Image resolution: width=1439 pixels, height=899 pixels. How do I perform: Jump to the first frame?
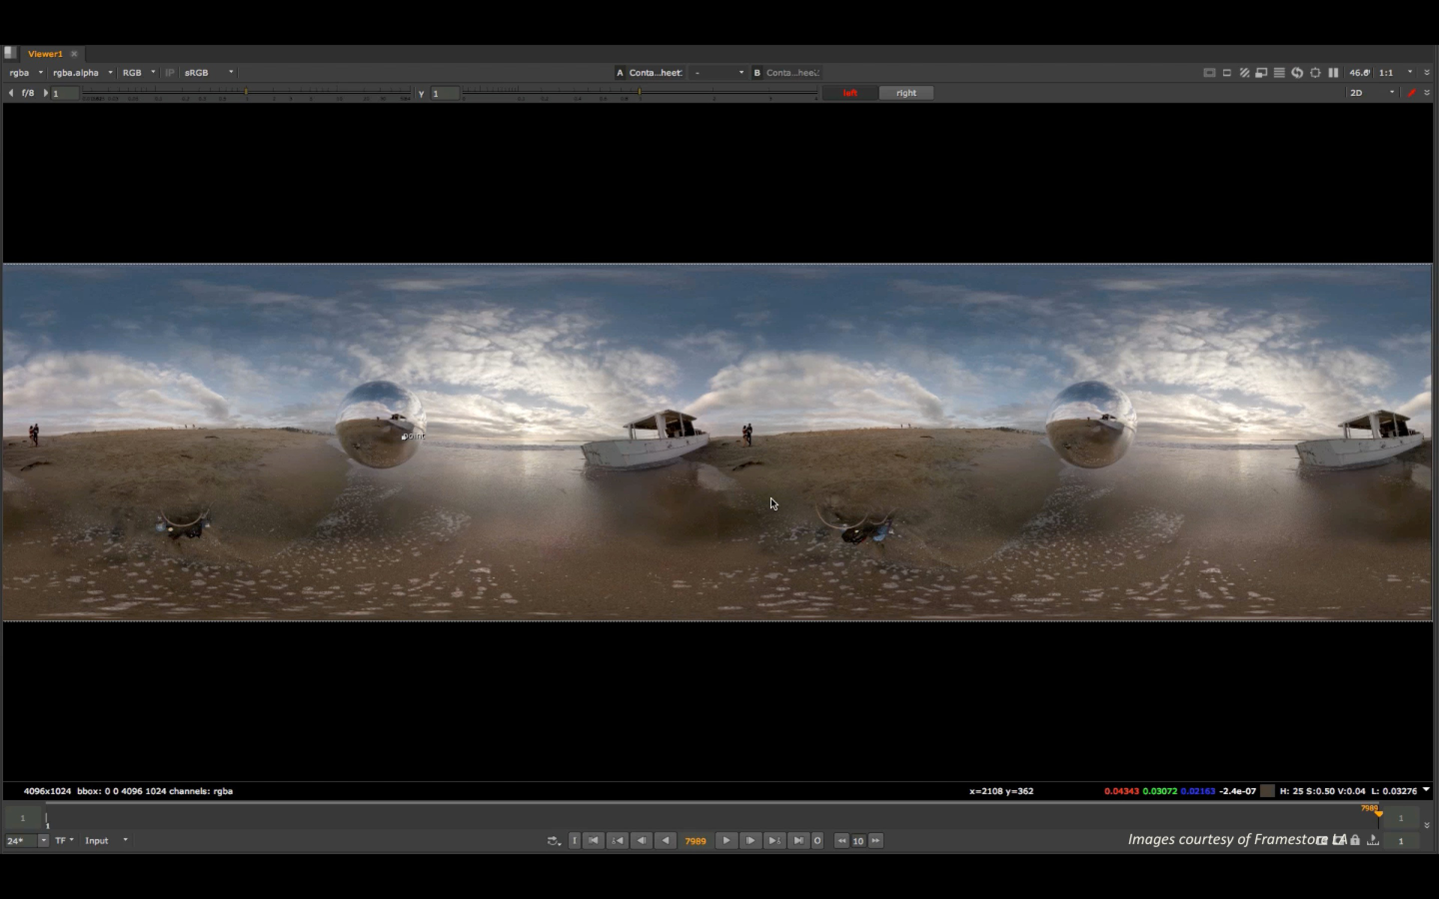tap(594, 841)
